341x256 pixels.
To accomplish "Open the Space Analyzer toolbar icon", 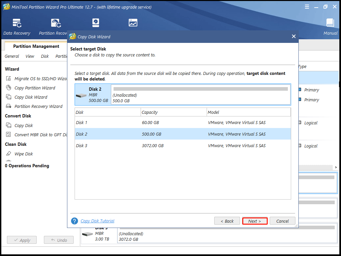I will [133, 22].
